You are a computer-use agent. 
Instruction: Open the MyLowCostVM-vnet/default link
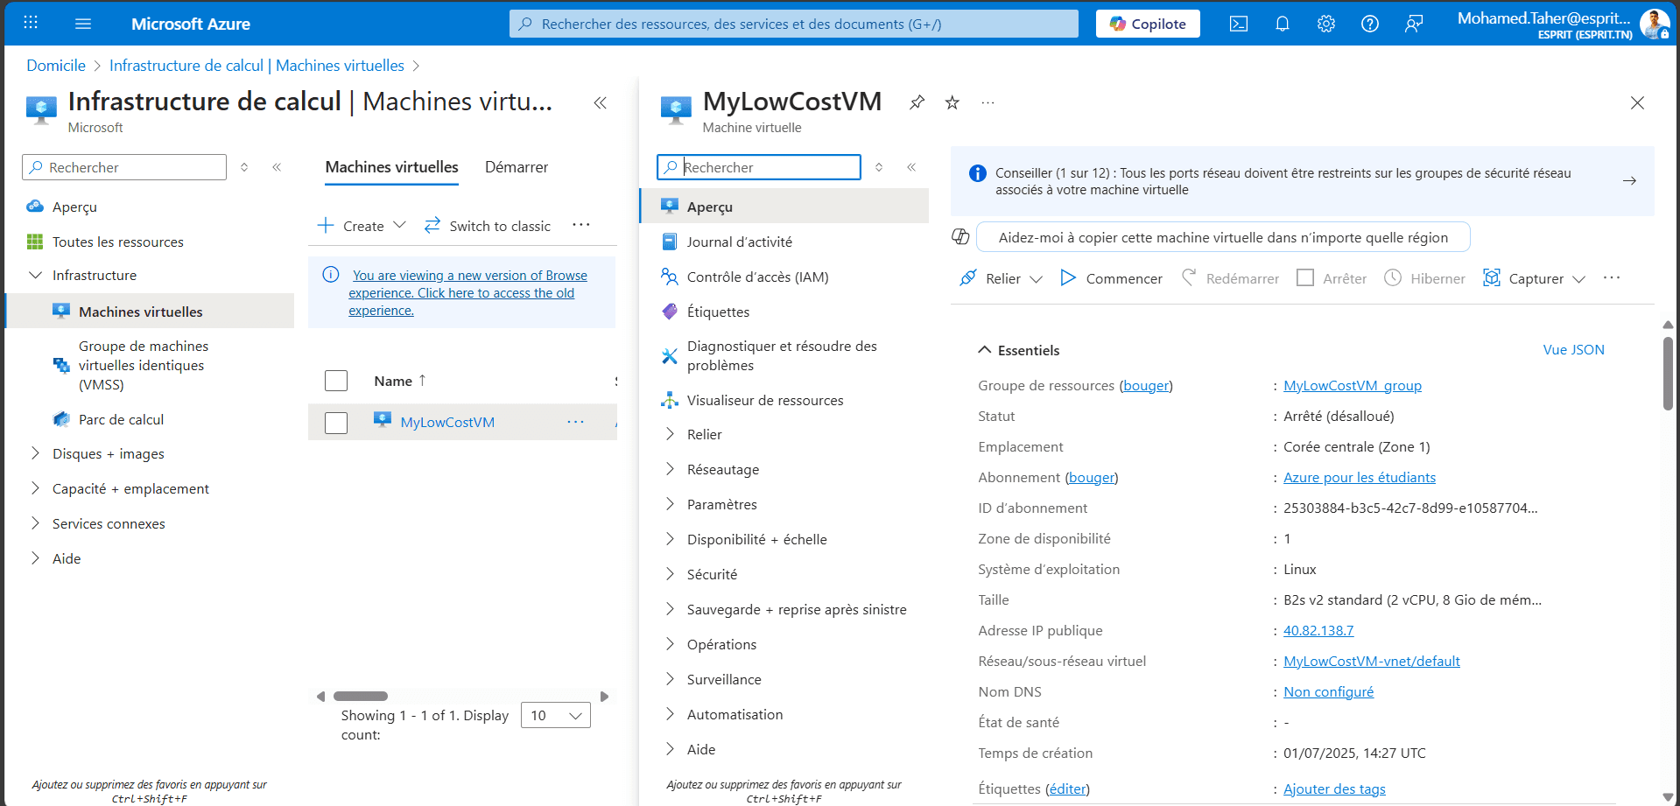1371,661
